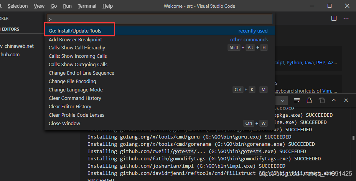Click the gotests.exe SUCCEEDED output line
This screenshot has height=181, width=356.
(x=197, y=151)
